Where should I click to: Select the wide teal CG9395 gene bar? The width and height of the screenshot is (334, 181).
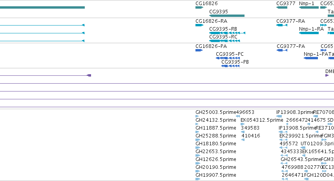(x=227, y=16)
